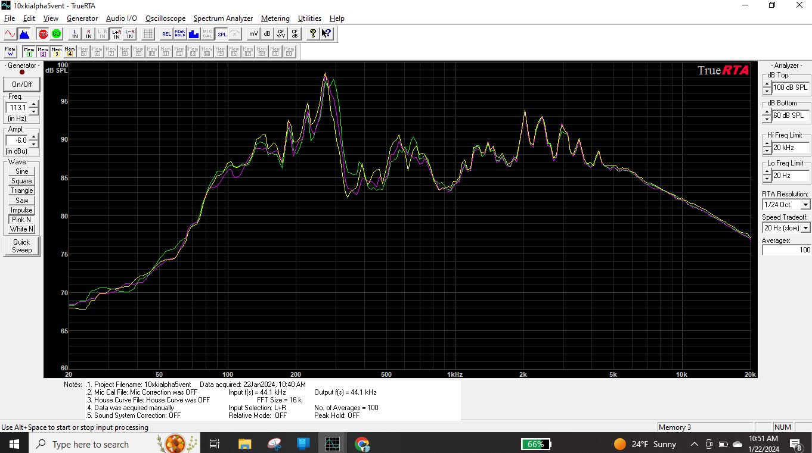Toggle the REL relative mode icon
This screenshot has height=453, width=812.
166,34
